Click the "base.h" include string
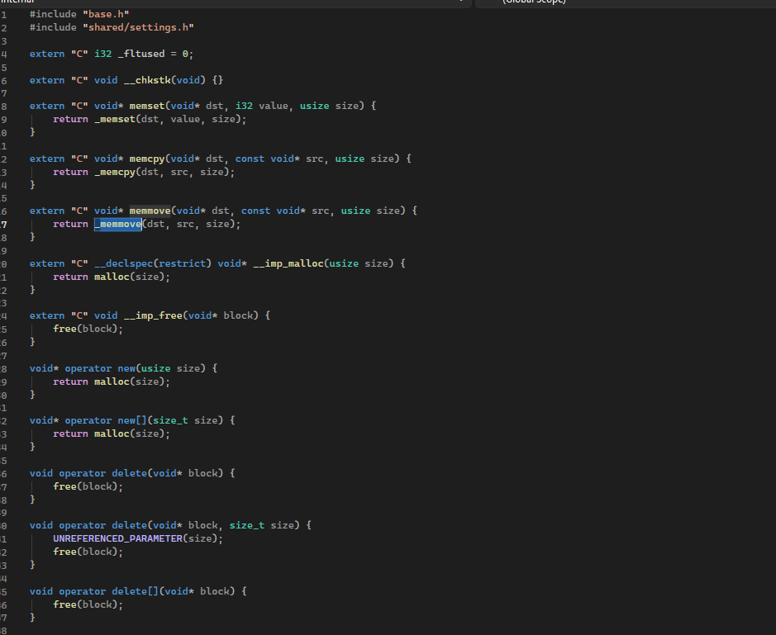The height and width of the screenshot is (635, 776). [106, 14]
